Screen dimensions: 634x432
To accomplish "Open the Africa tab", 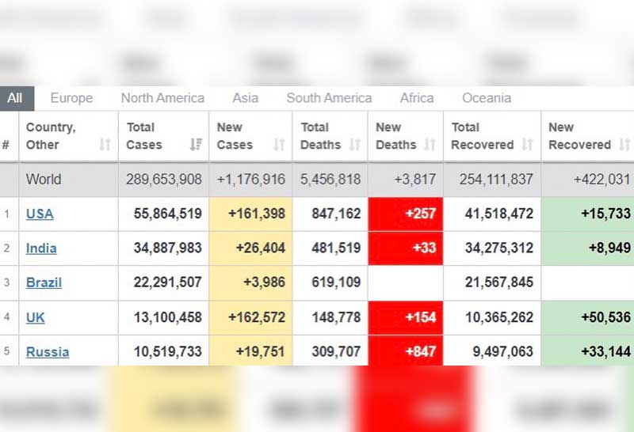I will coord(417,98).
